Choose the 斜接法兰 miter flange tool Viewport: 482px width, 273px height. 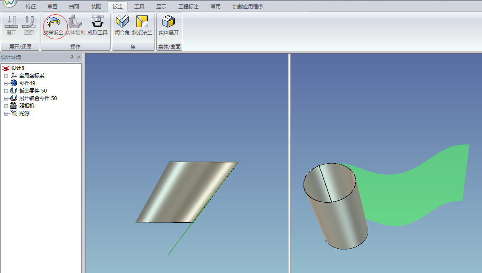click(142, 25)
